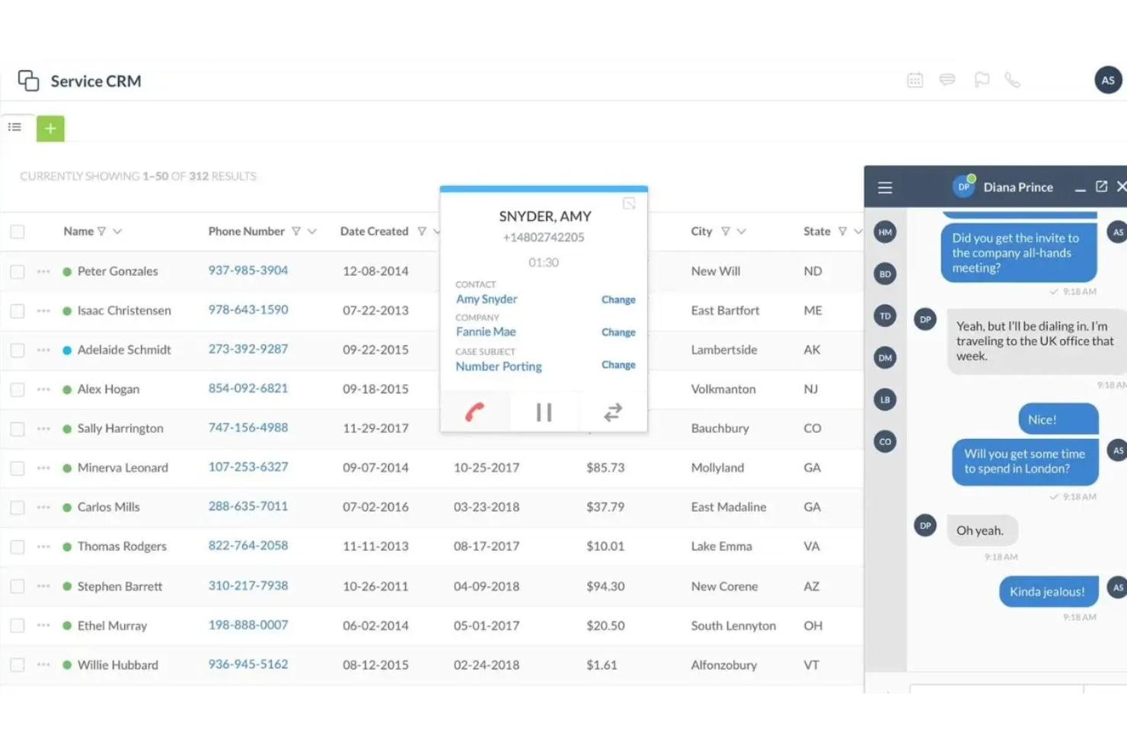The width and height of the screenshot is (1127, 752).
Task: Switch to the list view icon
Action: 14,127
